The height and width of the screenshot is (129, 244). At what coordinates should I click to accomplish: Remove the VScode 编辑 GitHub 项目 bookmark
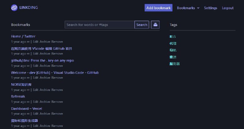(x=57, y=54)
